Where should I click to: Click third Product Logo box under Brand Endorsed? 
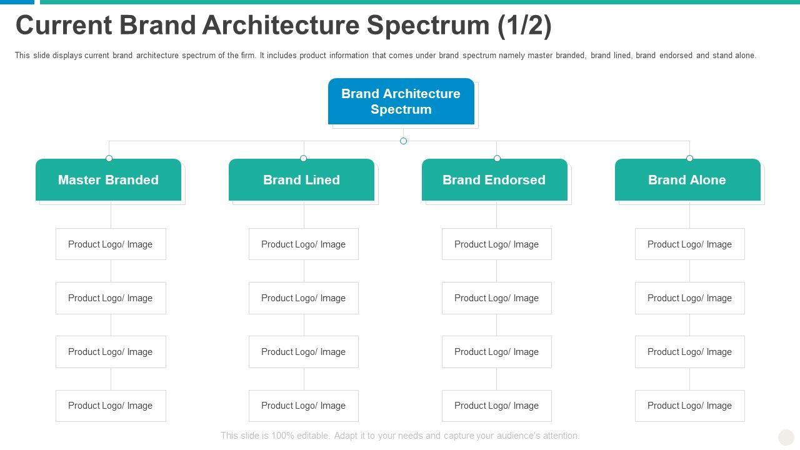pos(497,352)
